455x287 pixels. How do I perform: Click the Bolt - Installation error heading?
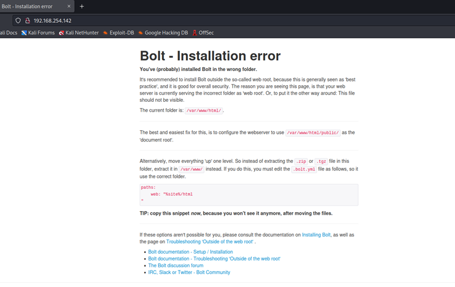[x=210, y=56]
